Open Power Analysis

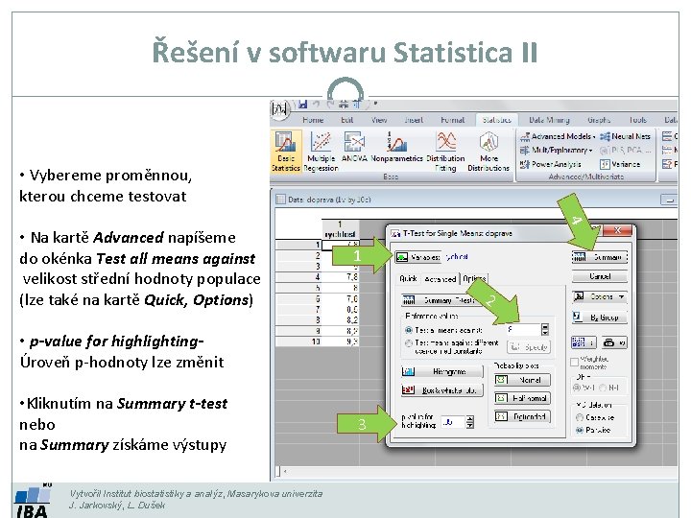[551, 164]
